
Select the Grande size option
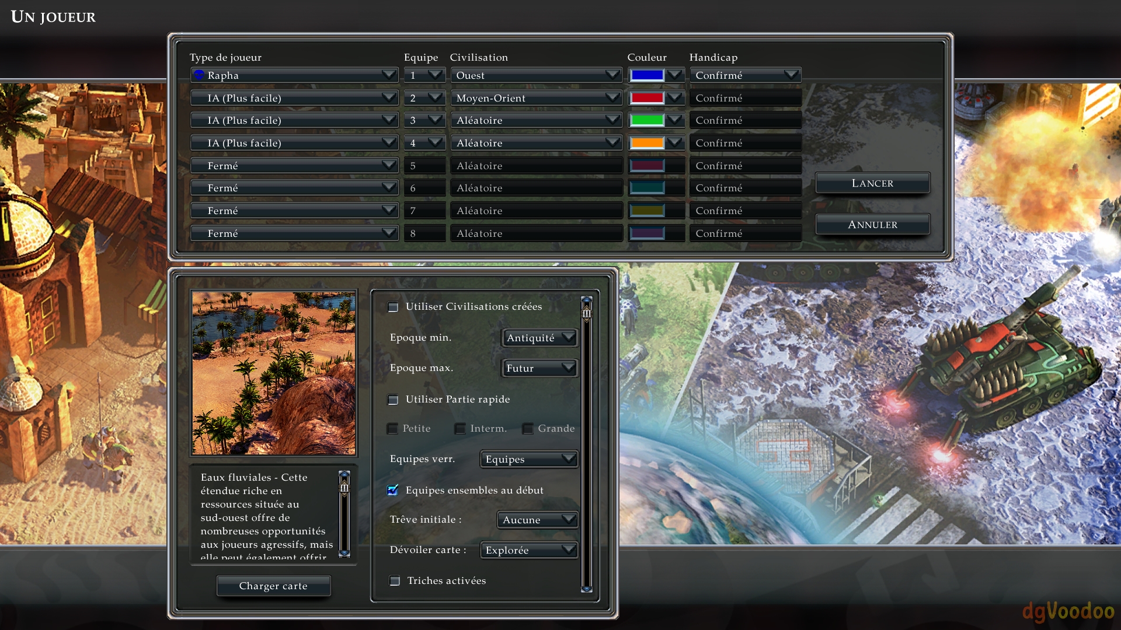coord(528,429)
